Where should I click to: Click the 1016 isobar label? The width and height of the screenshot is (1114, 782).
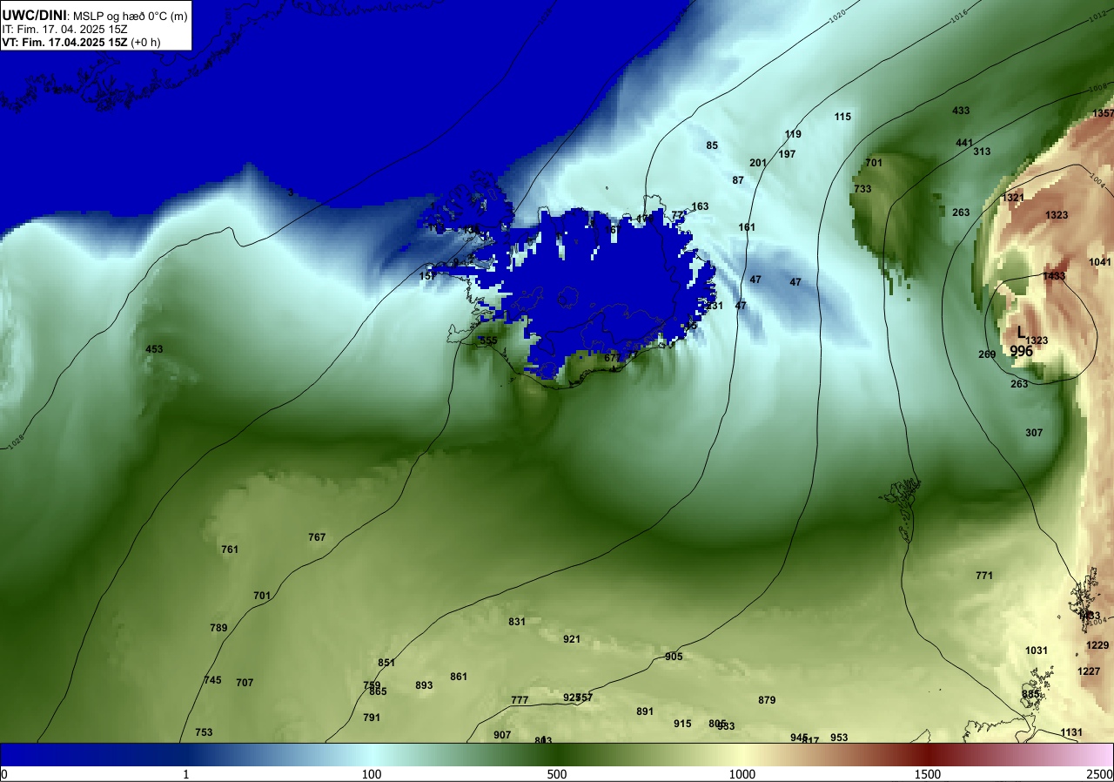coord(959,17)
